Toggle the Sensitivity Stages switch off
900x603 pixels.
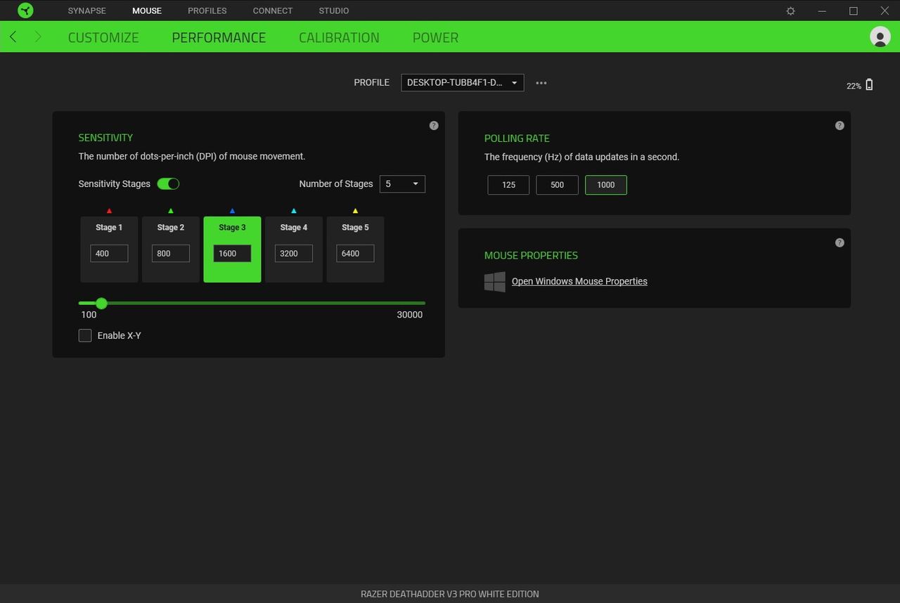(168, 183)
